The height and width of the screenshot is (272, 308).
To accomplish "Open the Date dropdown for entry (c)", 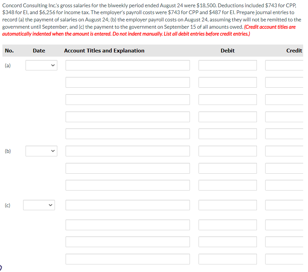I will (39, 205).
